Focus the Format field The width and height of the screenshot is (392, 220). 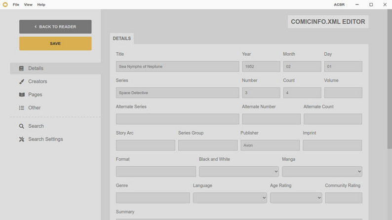pos(156,172)
